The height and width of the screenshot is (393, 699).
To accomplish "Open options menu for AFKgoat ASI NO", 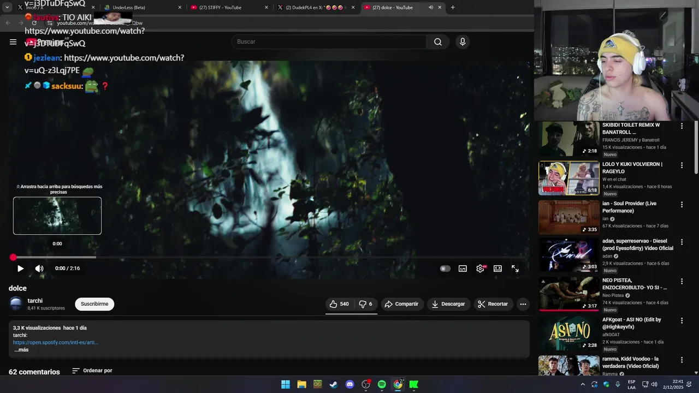I will (x=682, y=321).
